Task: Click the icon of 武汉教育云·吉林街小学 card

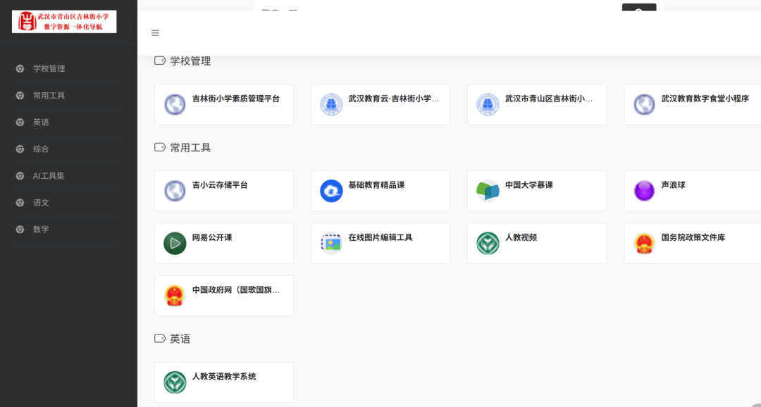Action: click(x=331, y=105)
